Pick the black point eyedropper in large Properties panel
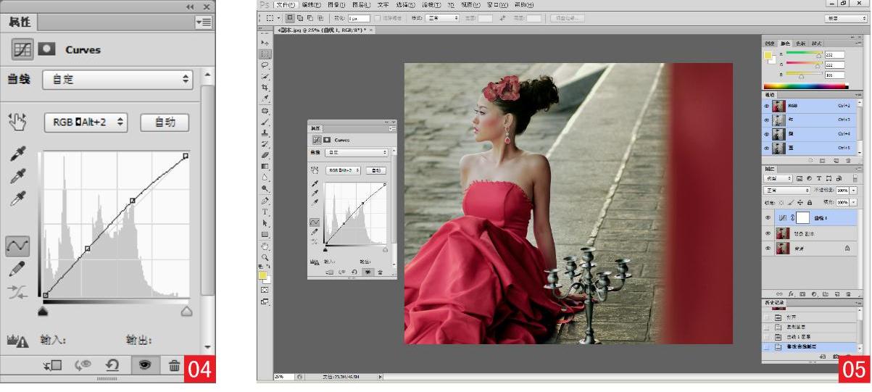 point(18,154)
